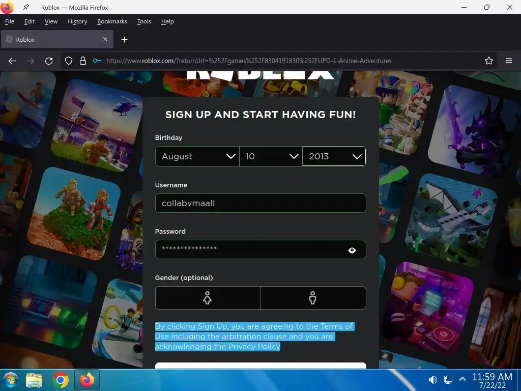Image resolution: width=521 pixels, height=391 pixels.
Task: Click the Gender (optional) label
Action: click(184, 277)
